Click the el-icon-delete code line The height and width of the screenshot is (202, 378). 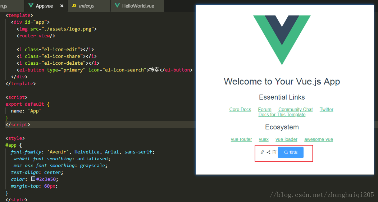coord(58,63)
